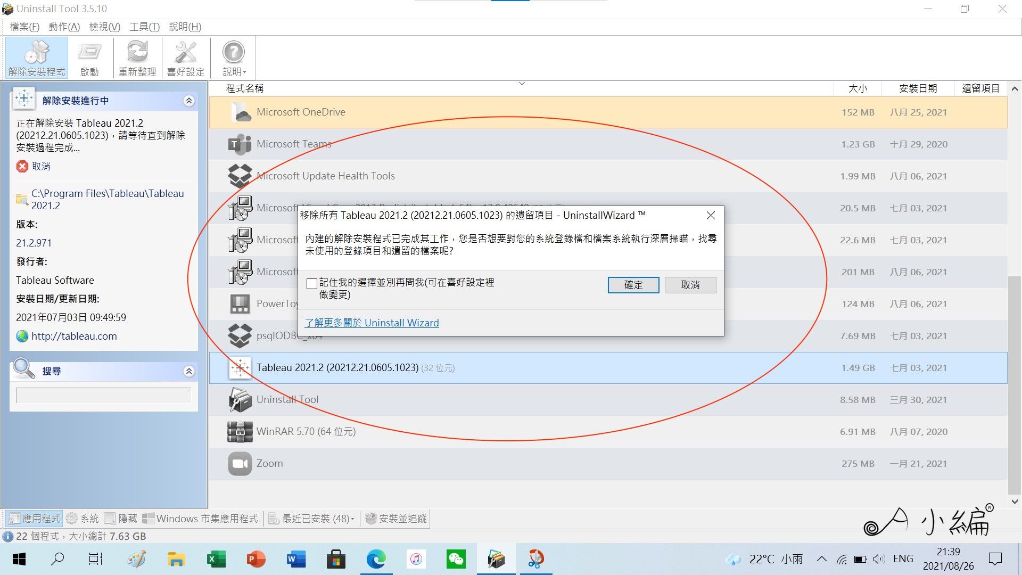The image size is (1022, 575).
Task: Sort by 遺留項目 column header
Action: (981, 88)
